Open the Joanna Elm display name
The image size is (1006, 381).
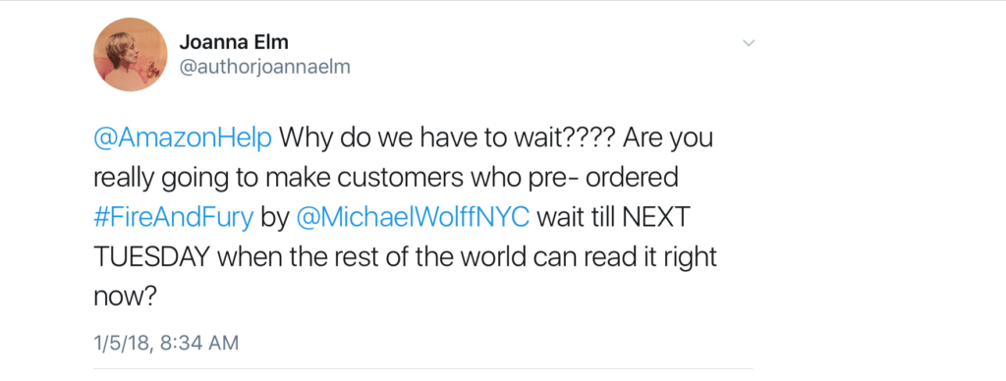(x=234, y=43)
